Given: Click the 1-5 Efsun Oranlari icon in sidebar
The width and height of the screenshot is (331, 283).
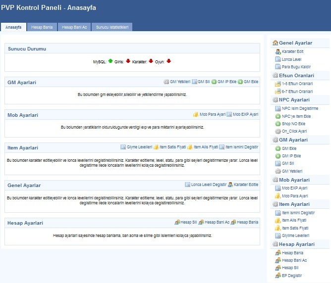Looking at the screenshot, I should tap(278, 84).
